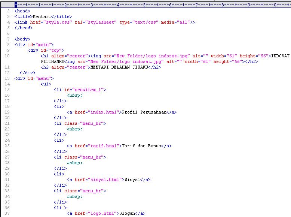
Task: Click line number 37 in the gutter
Action: (x=7, y=213)
